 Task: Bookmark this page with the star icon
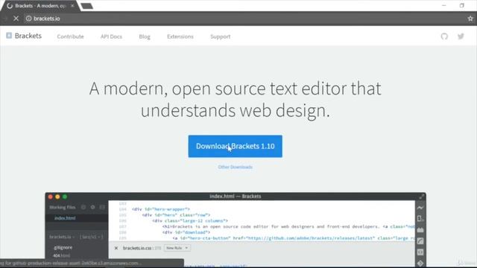(470, 19)
